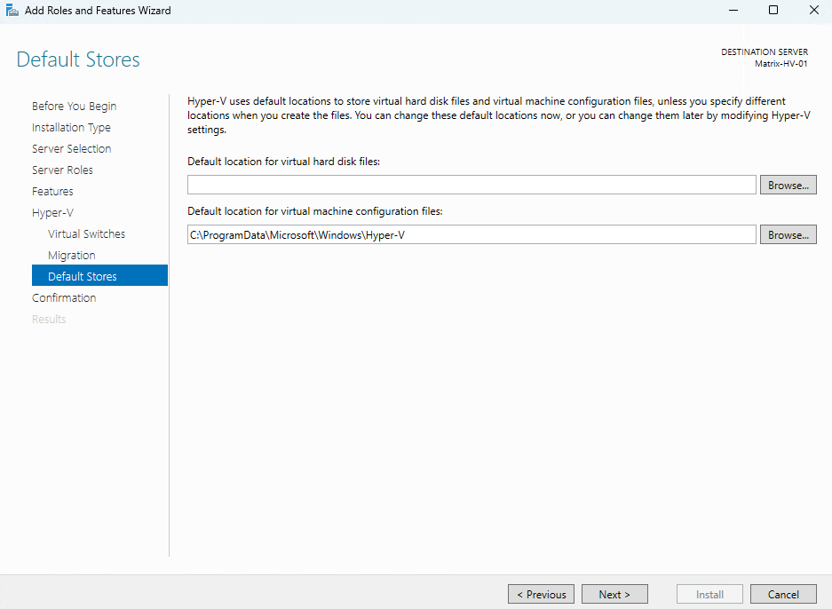This screenshot has height=609, width=832.
Task: Close the Add Roles wizard window
Action: point(813,10)
